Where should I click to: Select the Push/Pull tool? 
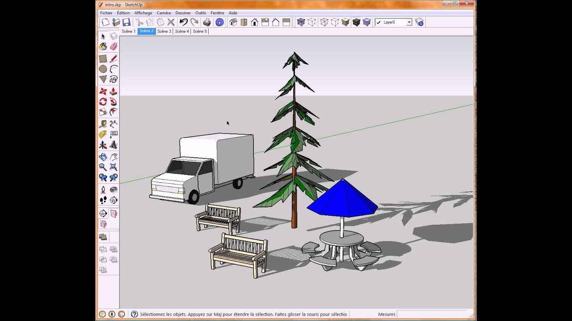(114, 91)
